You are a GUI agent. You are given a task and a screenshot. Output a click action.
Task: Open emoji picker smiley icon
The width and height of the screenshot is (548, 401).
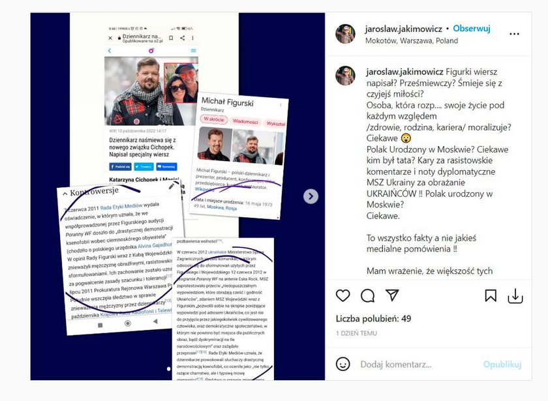(x=342, y=364)
